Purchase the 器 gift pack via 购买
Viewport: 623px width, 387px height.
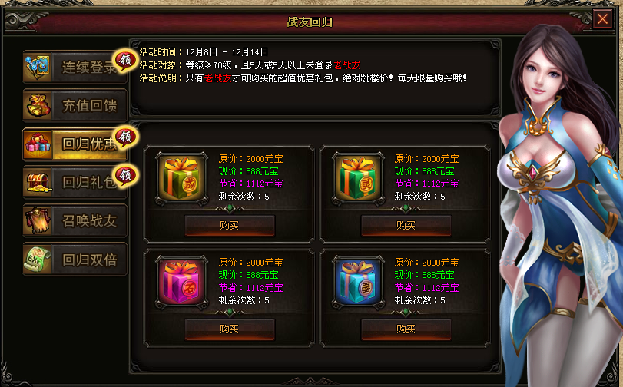click(x=406, y=329)
